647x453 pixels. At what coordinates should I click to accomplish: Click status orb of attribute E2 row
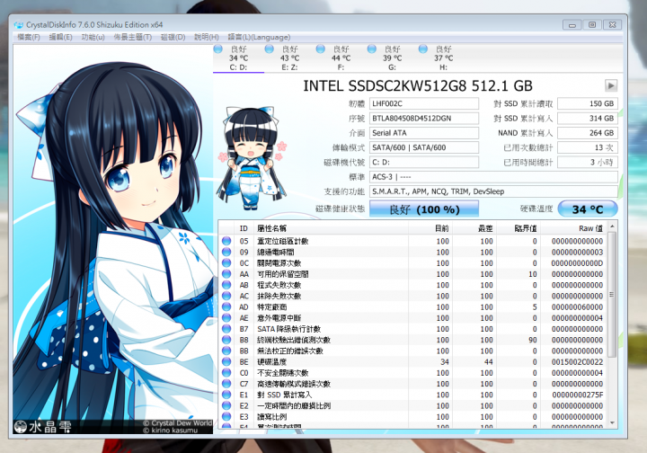click(x=226, y=406)
